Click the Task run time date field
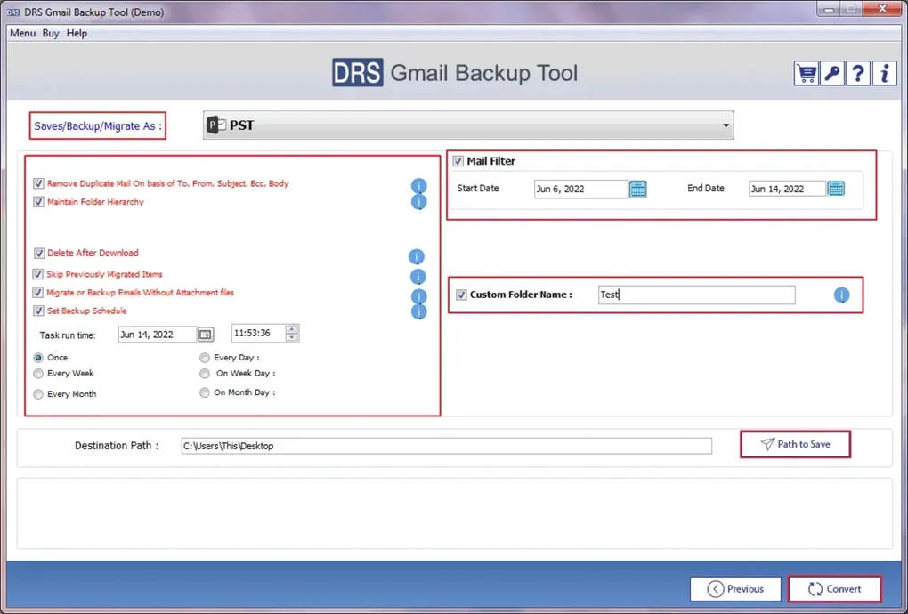Viewport: 908px width, 614px height. (x=158, y=335)
